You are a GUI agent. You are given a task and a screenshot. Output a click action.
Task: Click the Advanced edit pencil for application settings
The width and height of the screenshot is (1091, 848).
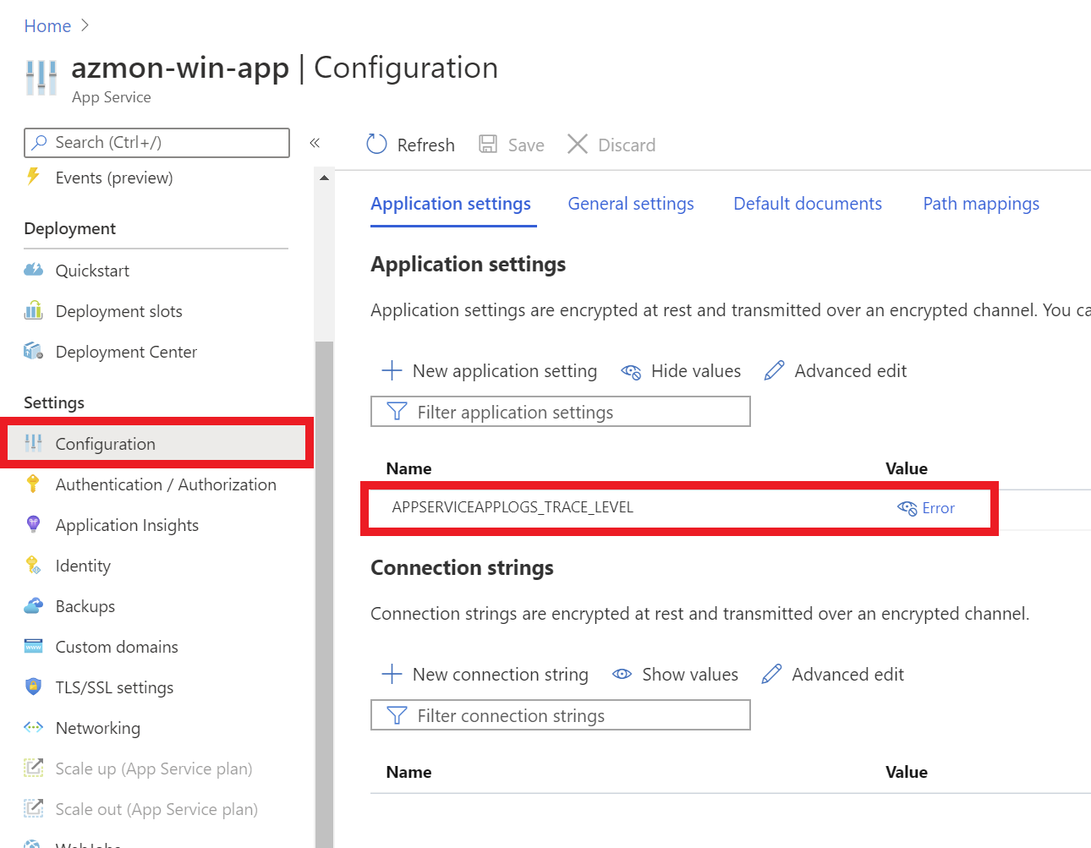[x=774, y=371]
